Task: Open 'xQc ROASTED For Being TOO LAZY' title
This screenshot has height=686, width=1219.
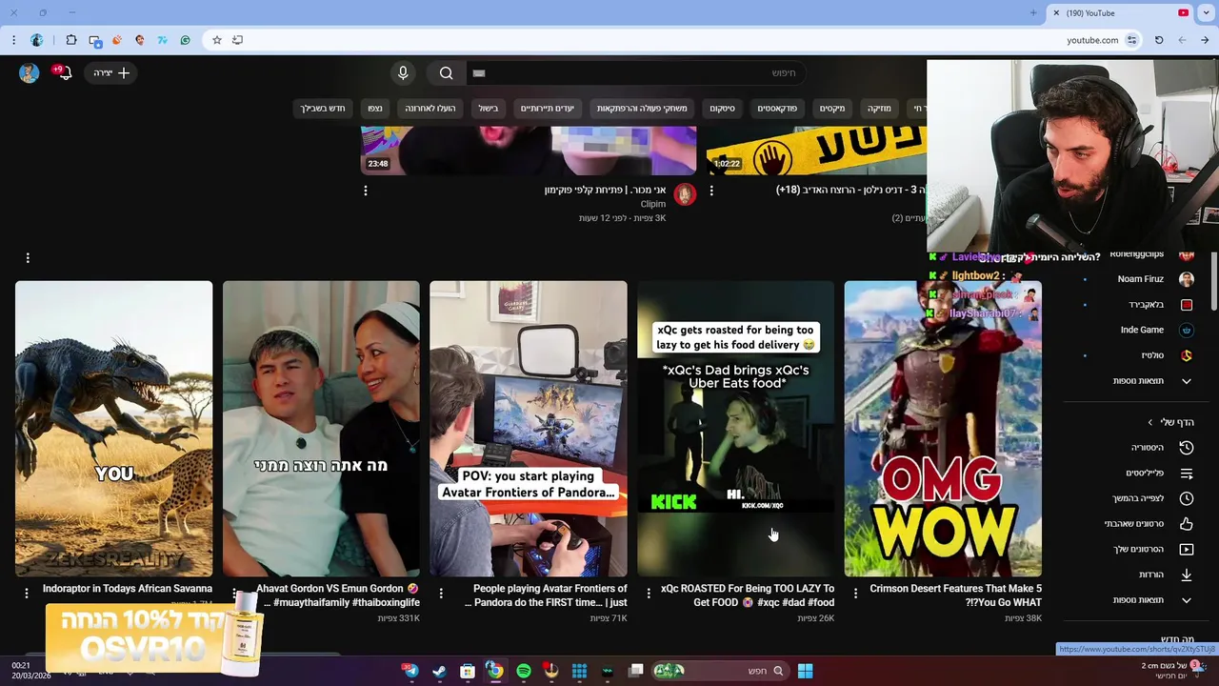Action: tap(748, 595)
